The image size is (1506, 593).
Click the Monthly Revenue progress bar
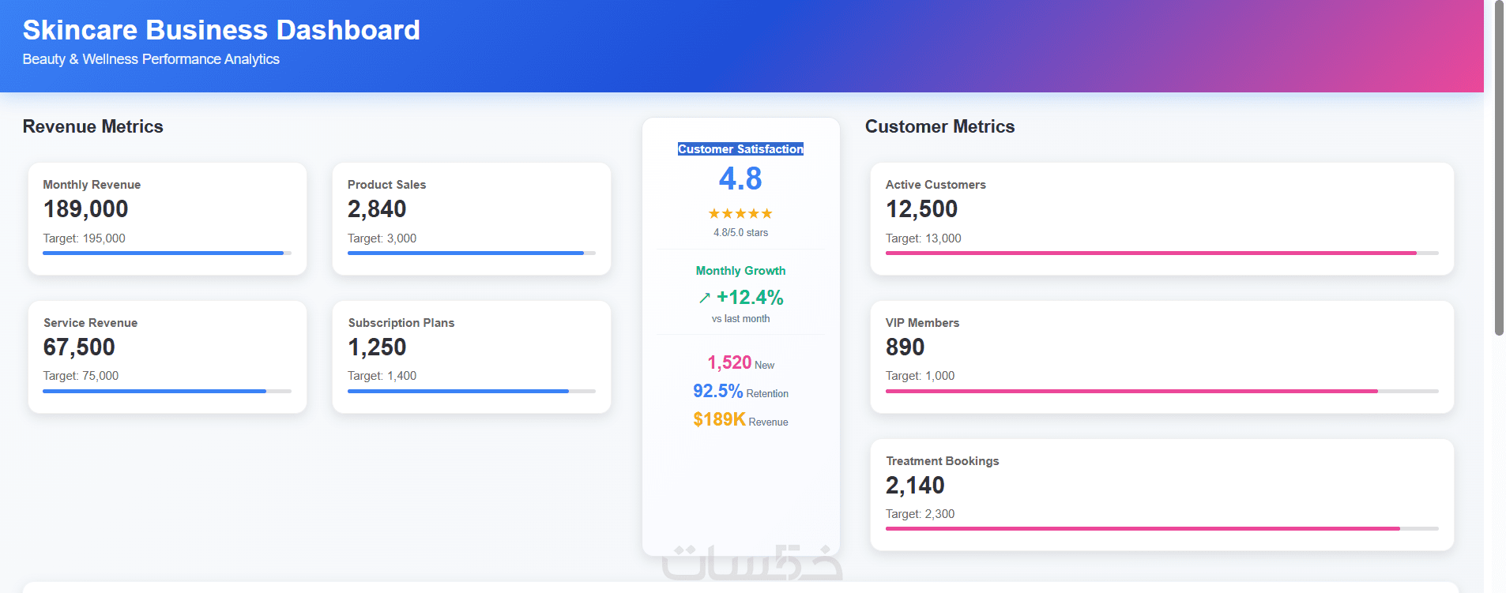(167, 253)
